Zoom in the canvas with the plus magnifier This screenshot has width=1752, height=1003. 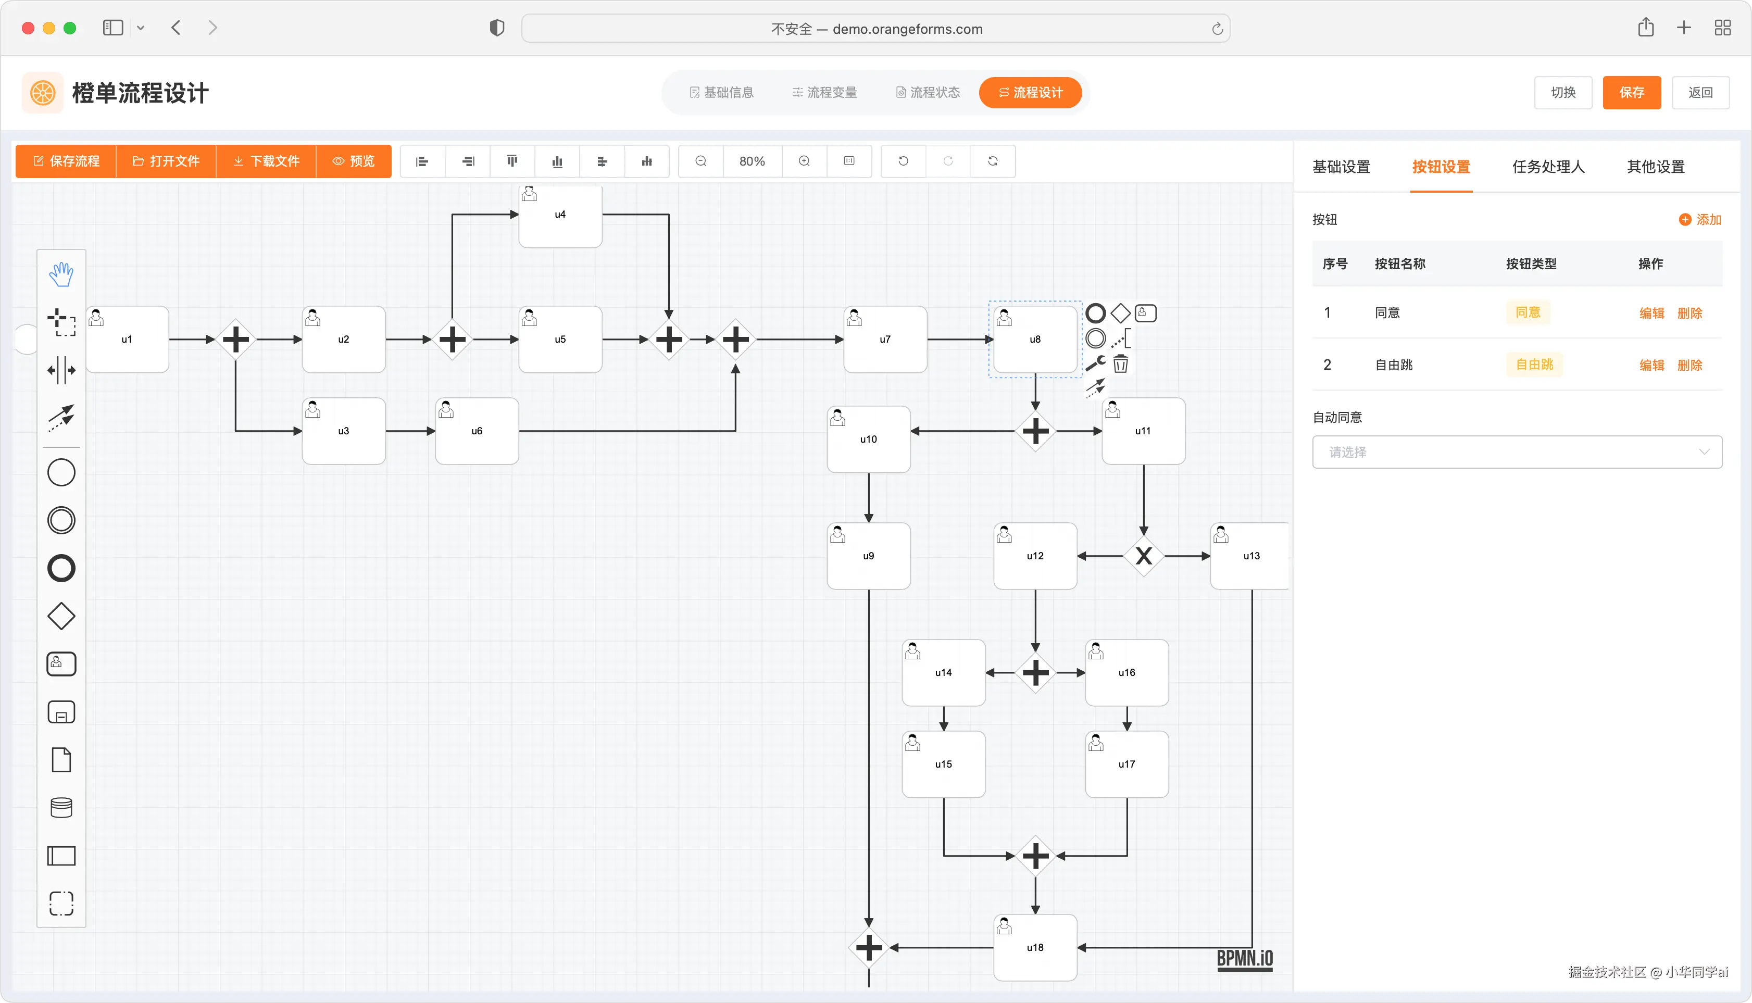pos(803,161)
